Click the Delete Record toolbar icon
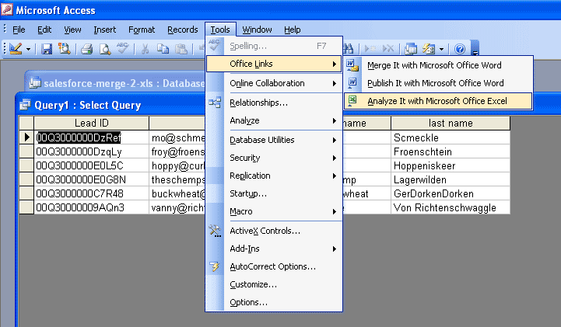 coord(388,49)
